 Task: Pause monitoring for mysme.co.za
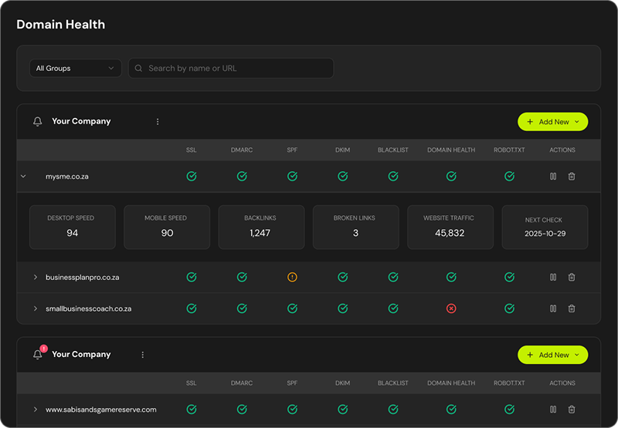point(553,177)
